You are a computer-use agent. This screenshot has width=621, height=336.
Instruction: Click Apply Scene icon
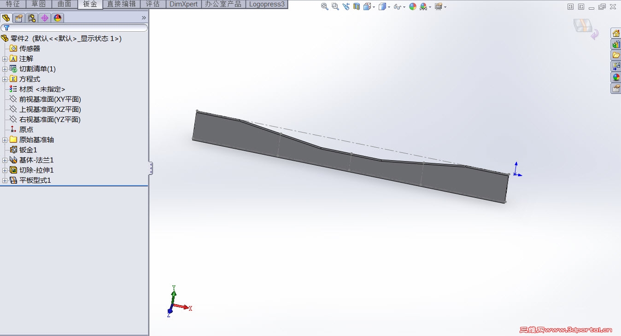click(x=423, y=6)
